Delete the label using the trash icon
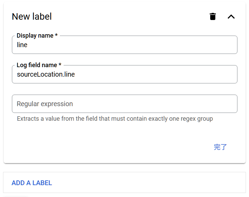Screen dimensions: 249x197 [x=213, y=16]
